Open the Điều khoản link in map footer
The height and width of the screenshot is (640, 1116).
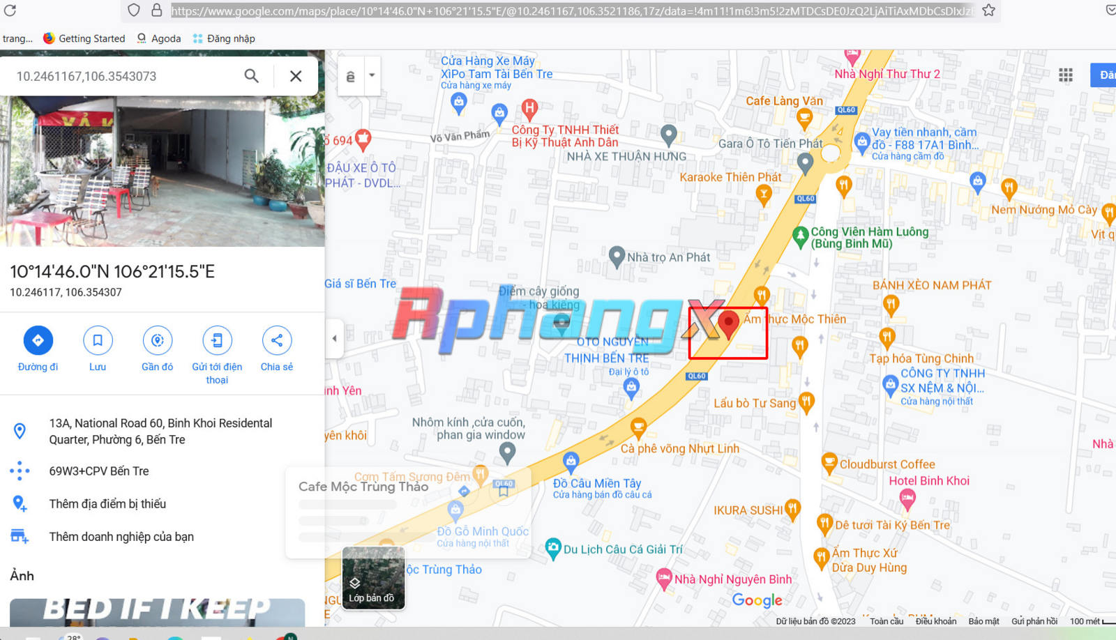pyautogui.click(x=936, y=621)
